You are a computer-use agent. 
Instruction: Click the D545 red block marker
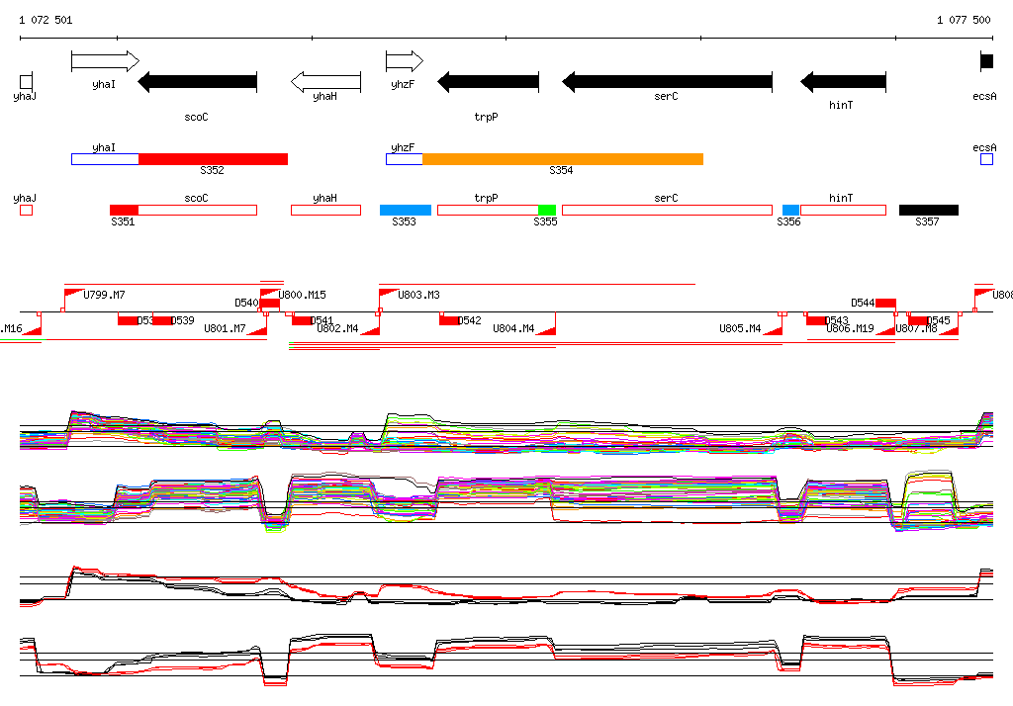point(919,320)
